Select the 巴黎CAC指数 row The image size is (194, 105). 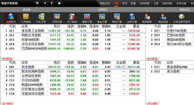(x=170, y=35)
